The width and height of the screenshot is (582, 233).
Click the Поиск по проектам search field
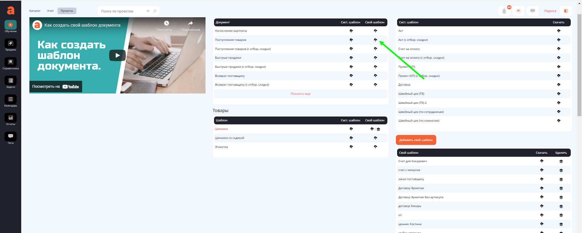tap(121, 11)
